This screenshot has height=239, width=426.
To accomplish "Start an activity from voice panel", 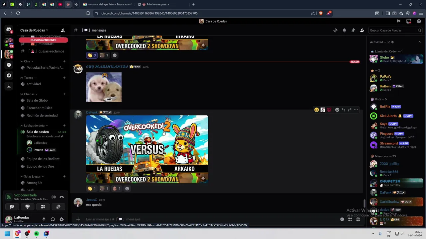I will coord(43,206).
